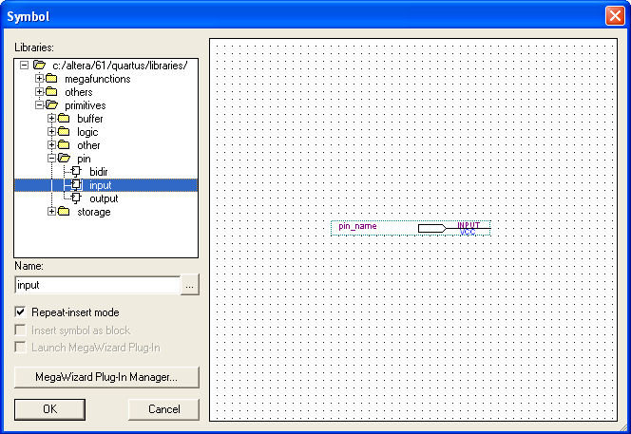Click the input pin symbol icon

pos(77,185)
